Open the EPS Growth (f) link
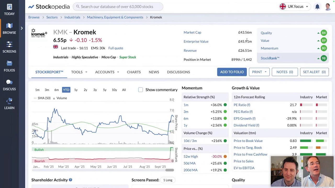The width and height of the screenshot is (335, 188). [244, 119]
